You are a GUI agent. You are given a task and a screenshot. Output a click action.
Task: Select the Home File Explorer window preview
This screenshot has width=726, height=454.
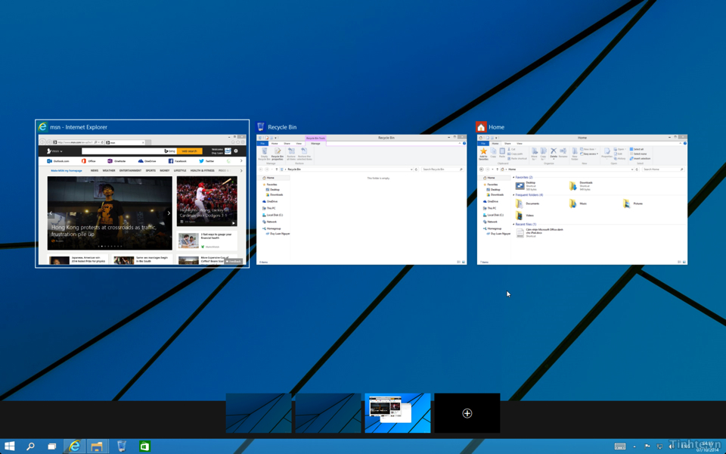[x=582, y=201]
